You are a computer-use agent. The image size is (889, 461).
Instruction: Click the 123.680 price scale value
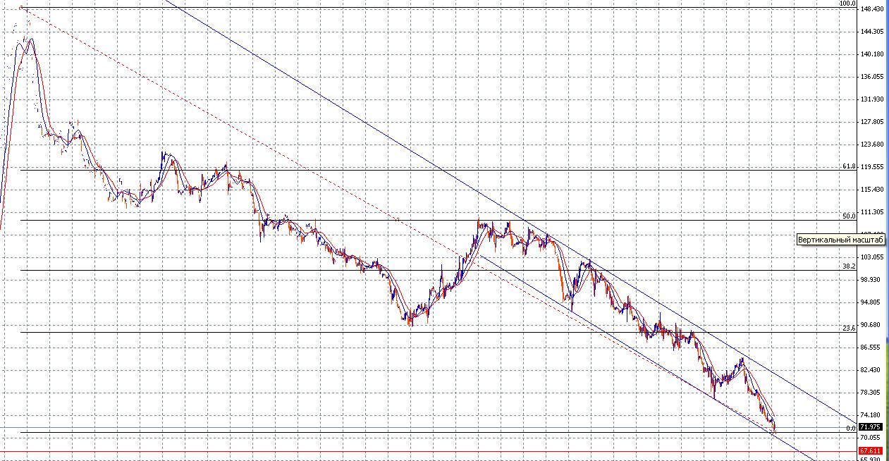pyautogui.click(x=872, y=145)
